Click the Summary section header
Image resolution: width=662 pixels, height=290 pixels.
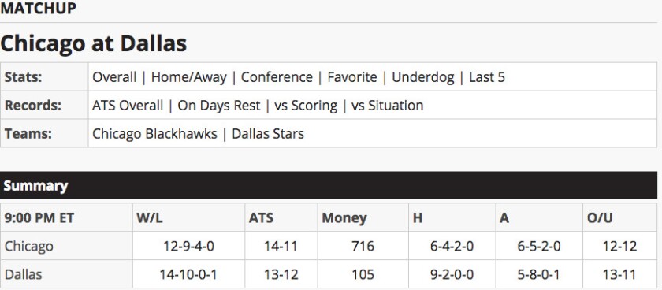point(329,185)
